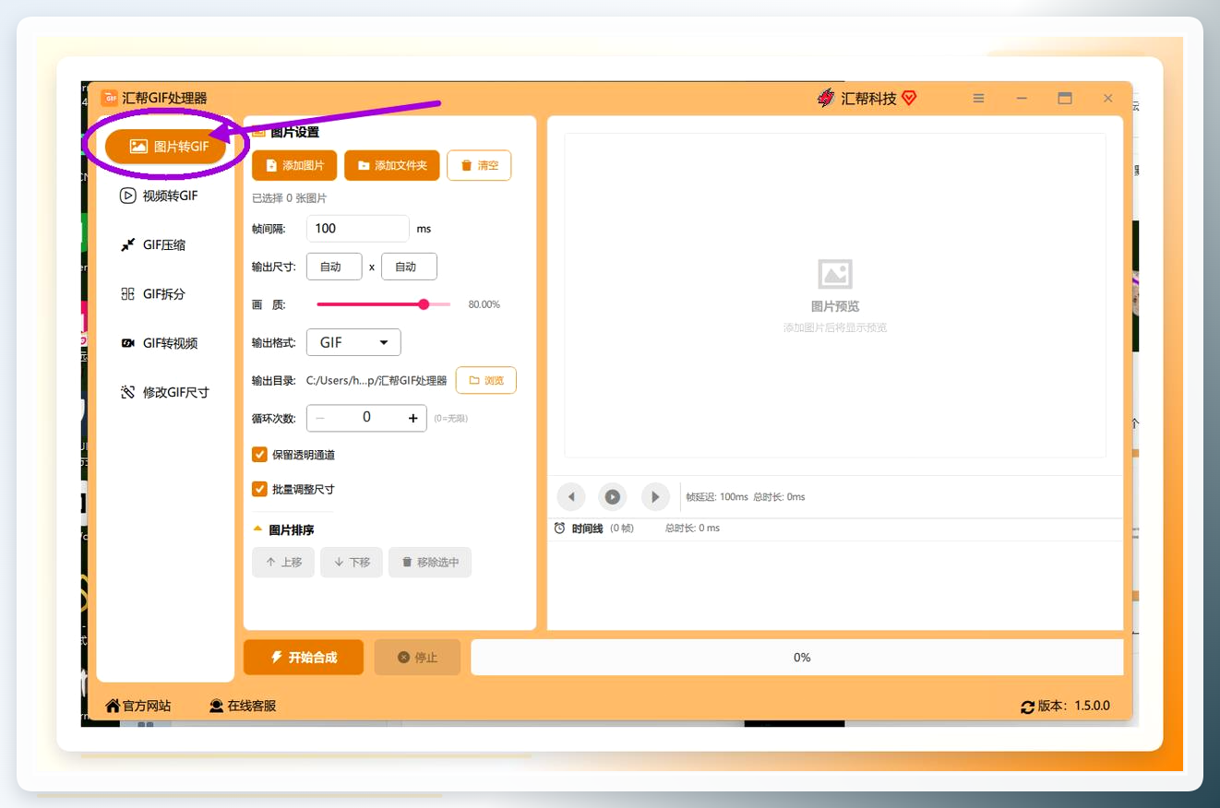Start conversion with 开始合成 button

[304, 658]
